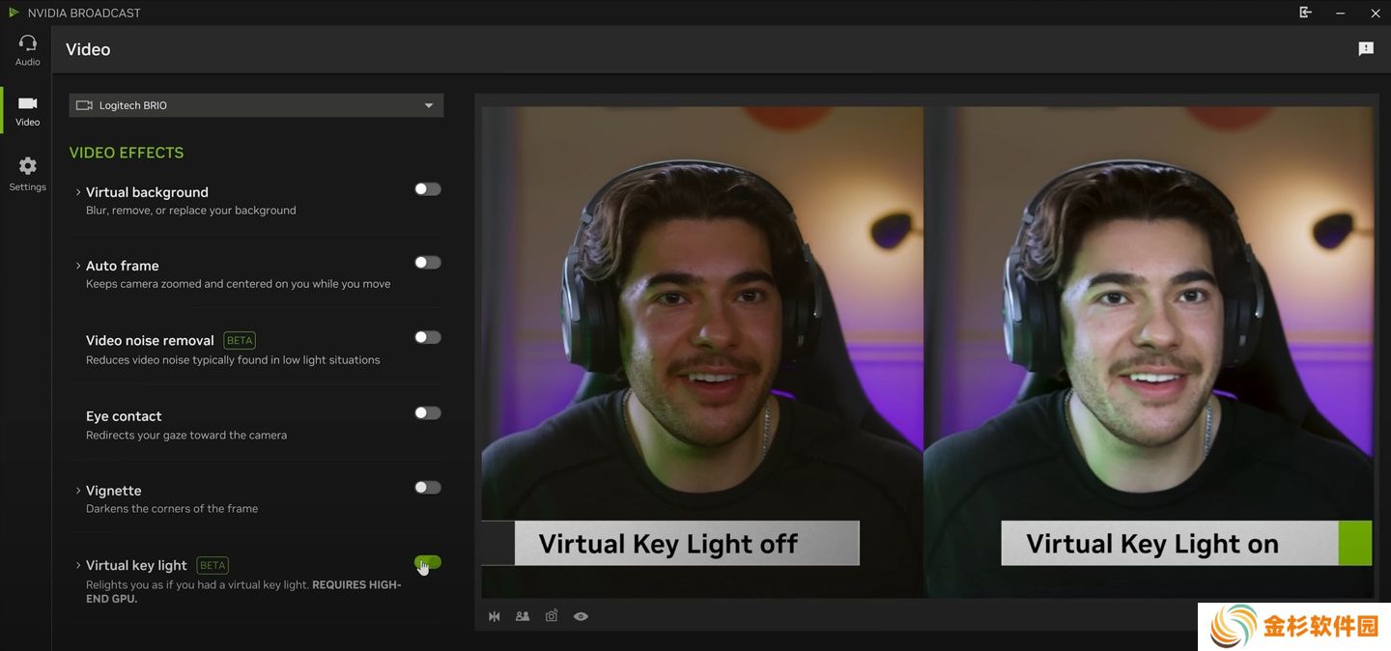The height and width of the screenshot is (651, 1391).
Task: Click the "Video" page title
Action: coord(88,49)
